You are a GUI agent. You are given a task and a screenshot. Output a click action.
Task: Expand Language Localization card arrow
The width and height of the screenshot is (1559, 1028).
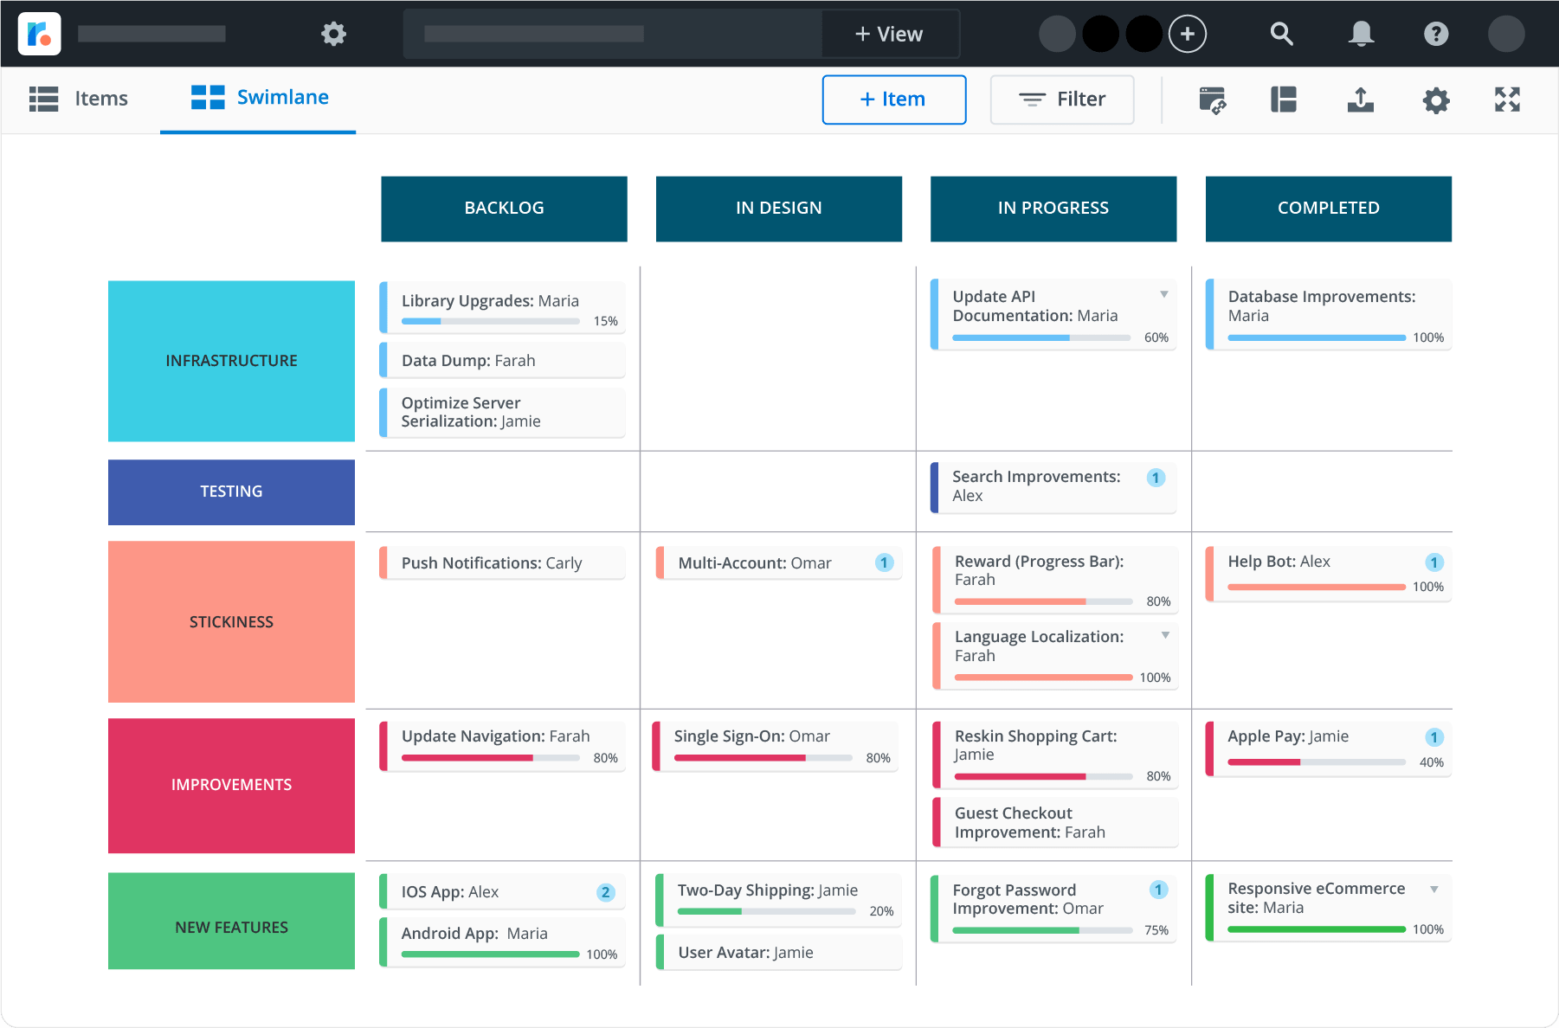(1165, 635)
